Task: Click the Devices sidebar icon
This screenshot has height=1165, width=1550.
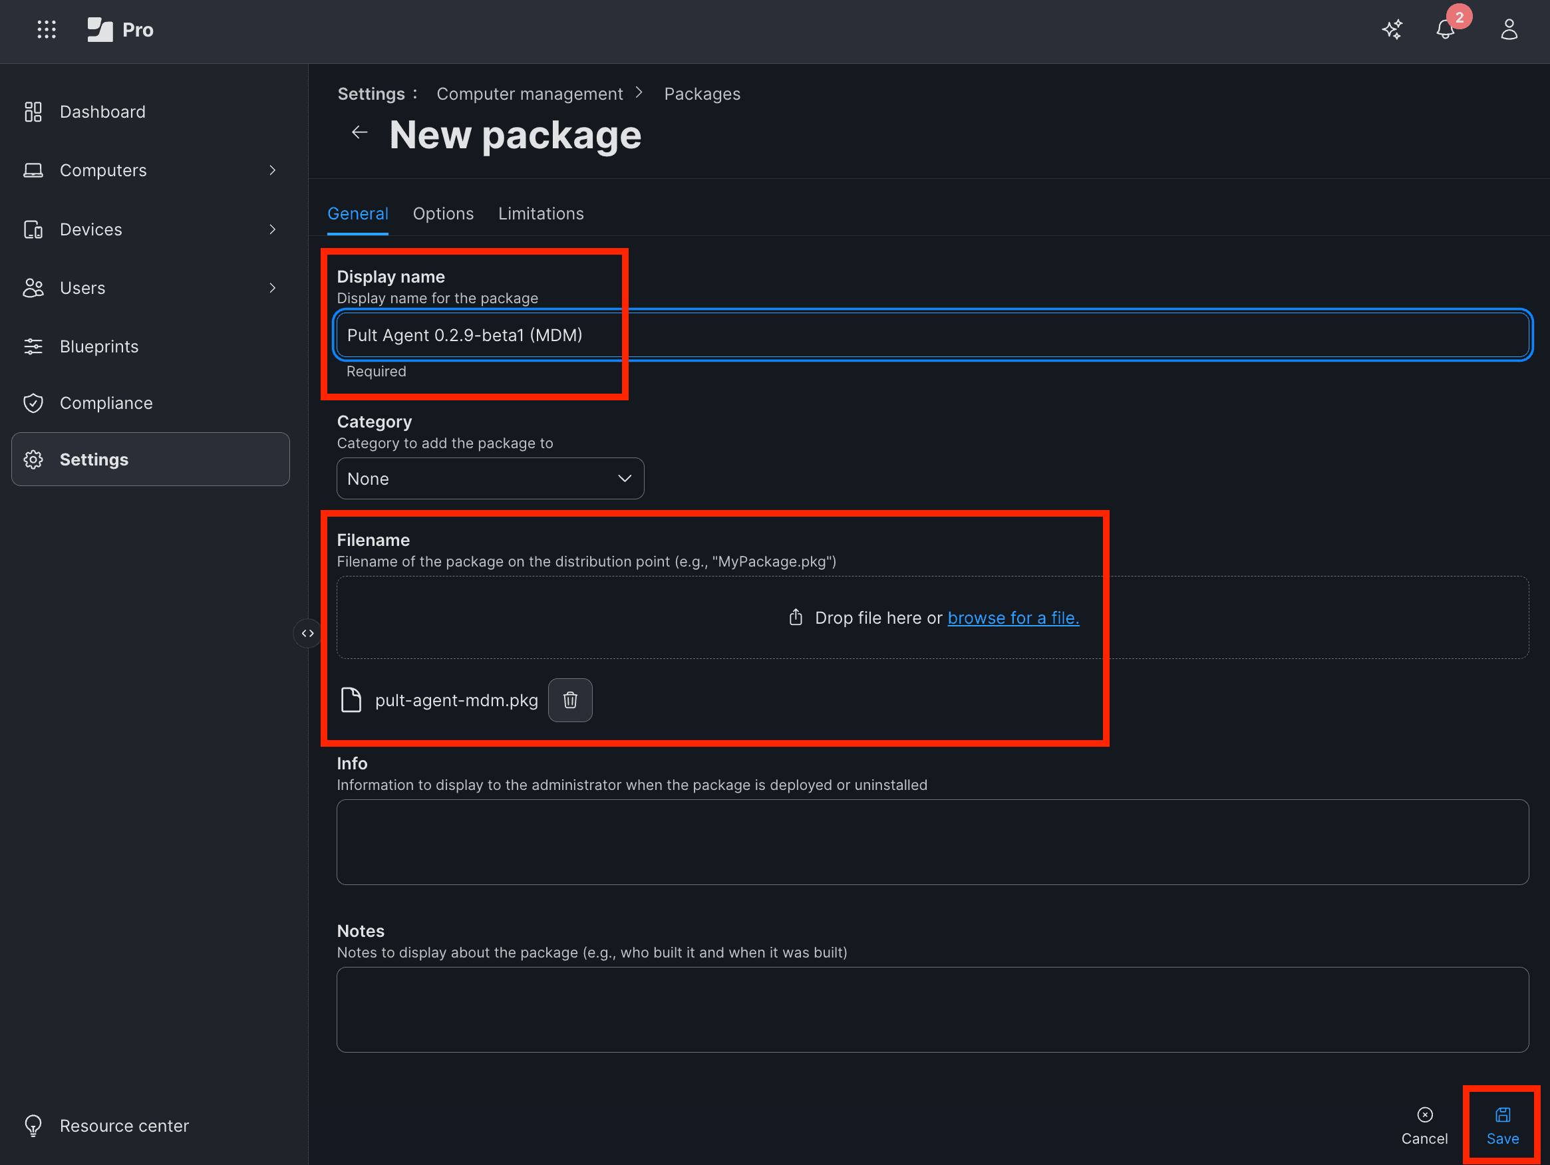Action: [33, 229]
